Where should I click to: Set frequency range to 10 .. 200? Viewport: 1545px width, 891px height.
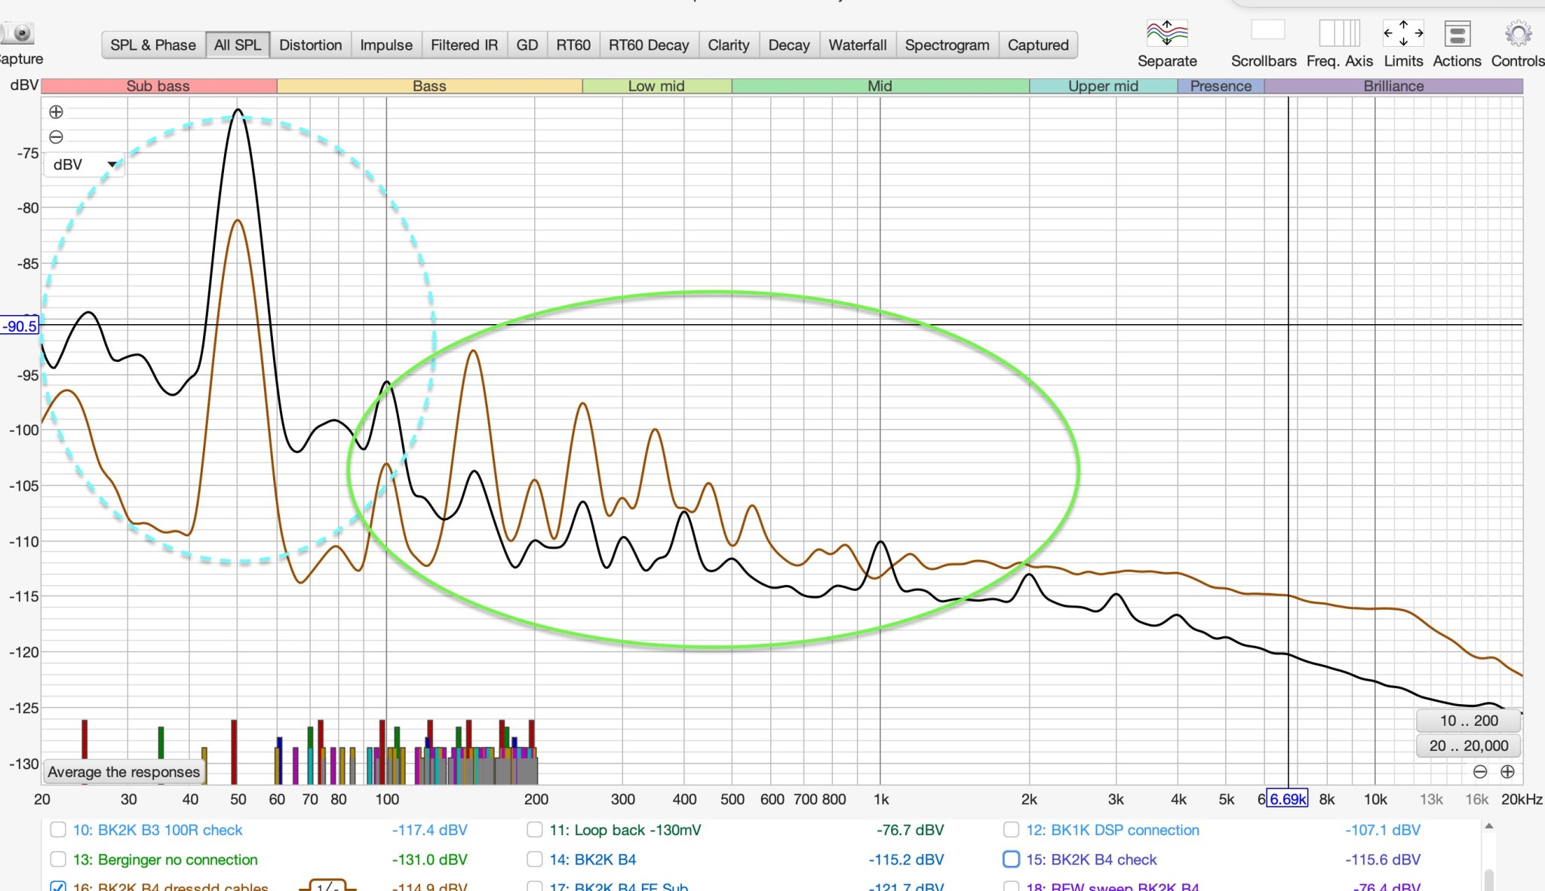(1468, 721)
